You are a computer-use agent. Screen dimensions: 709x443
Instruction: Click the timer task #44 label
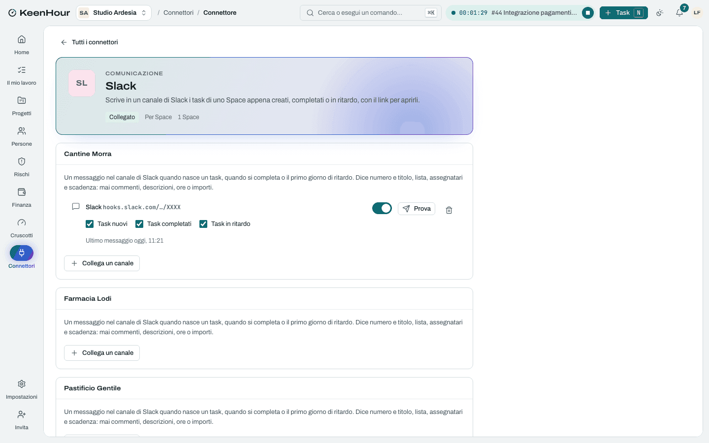[534, 13]
